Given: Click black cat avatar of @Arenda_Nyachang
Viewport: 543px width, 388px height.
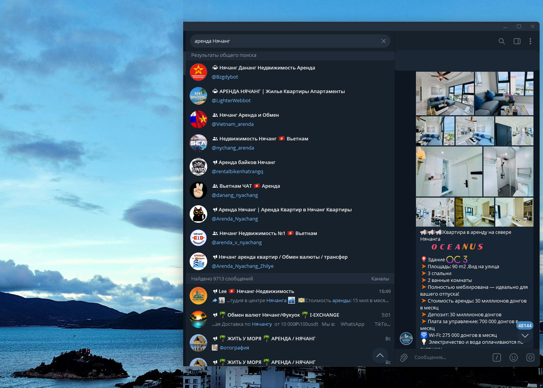Looking at the screenshot, I should tap(198, 214).
